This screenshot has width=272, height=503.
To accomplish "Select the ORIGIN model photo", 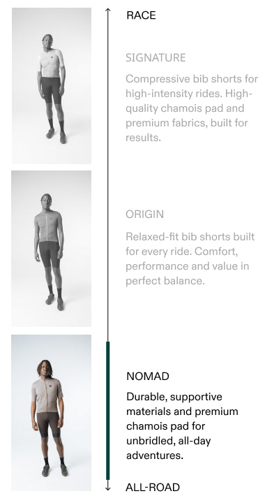I will click(51, 249).
